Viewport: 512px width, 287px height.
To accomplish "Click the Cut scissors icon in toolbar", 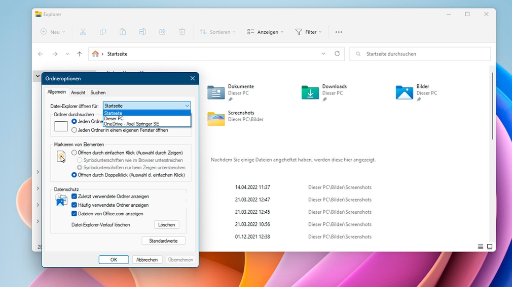I will (83, 32).
